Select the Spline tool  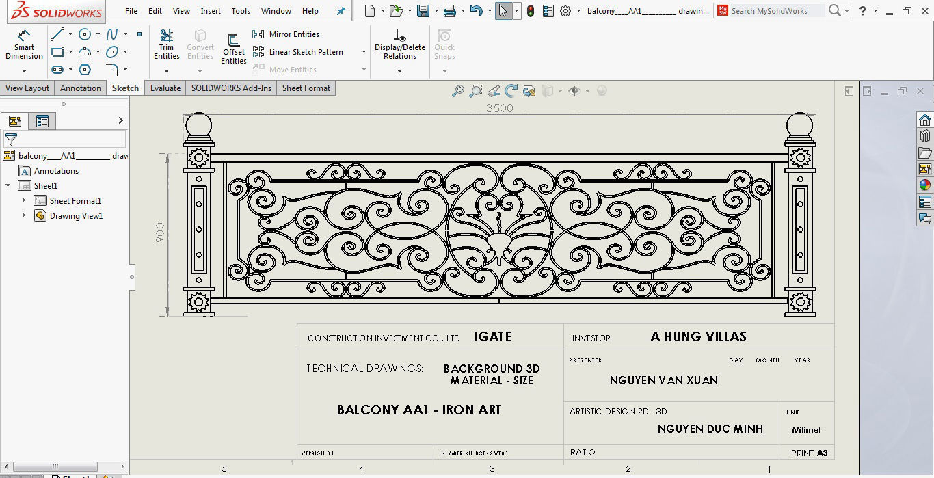click(112, 34)
